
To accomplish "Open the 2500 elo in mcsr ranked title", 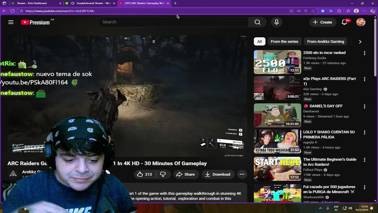I will click(x=324, y=53).
